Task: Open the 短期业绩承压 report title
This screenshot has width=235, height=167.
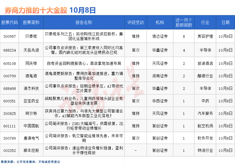Action: click(84, 88)
